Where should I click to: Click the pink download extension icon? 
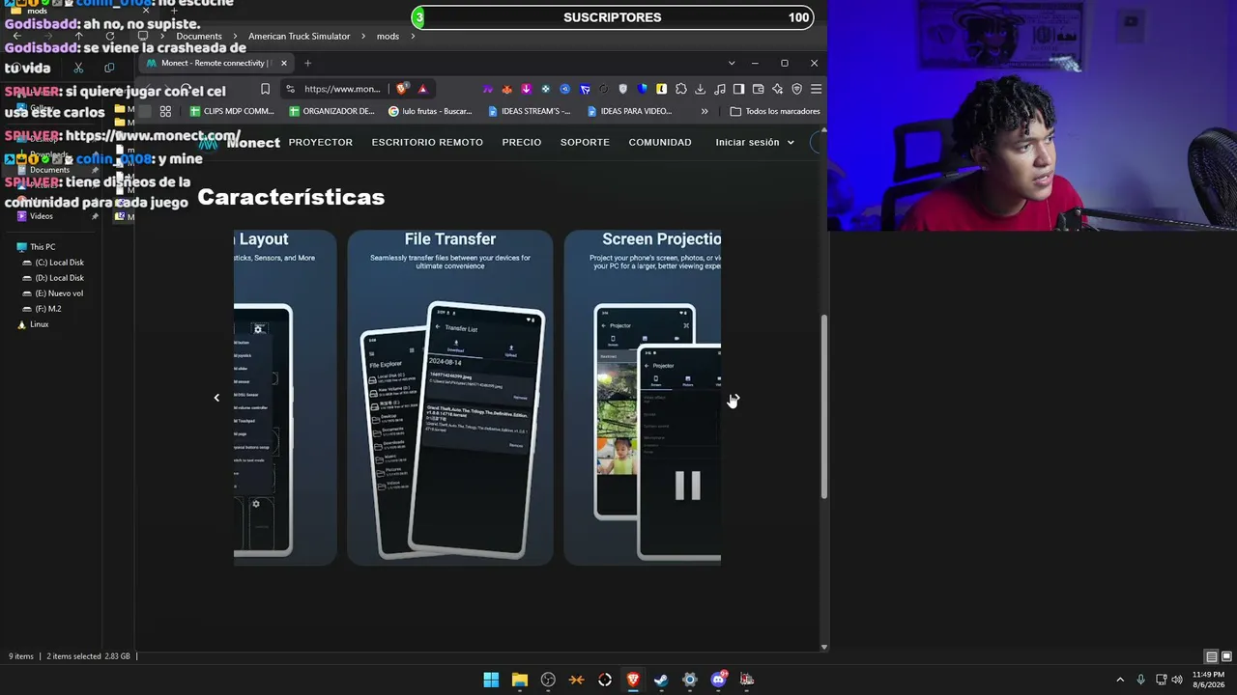pyautogui.click(x=526, y=89)
